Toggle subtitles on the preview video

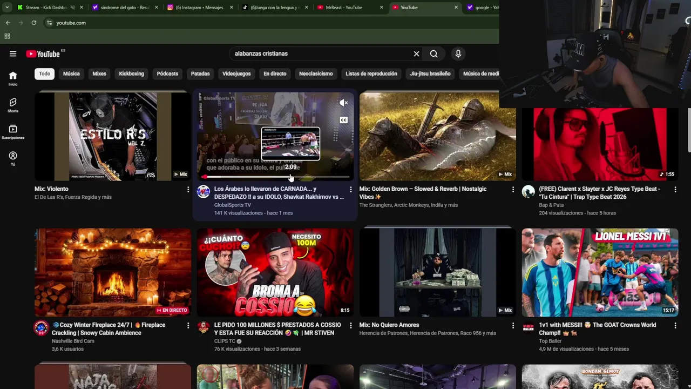343,120
